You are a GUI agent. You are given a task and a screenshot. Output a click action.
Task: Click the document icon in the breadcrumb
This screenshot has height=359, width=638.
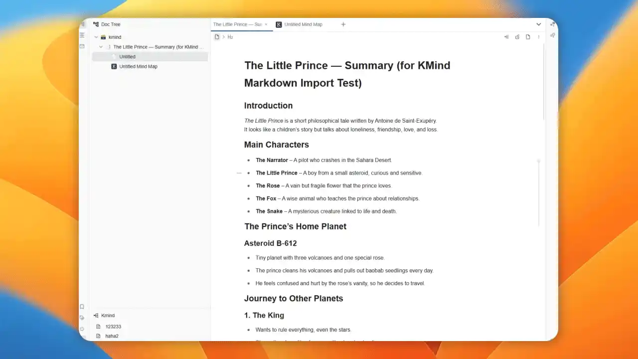[217, 37]
